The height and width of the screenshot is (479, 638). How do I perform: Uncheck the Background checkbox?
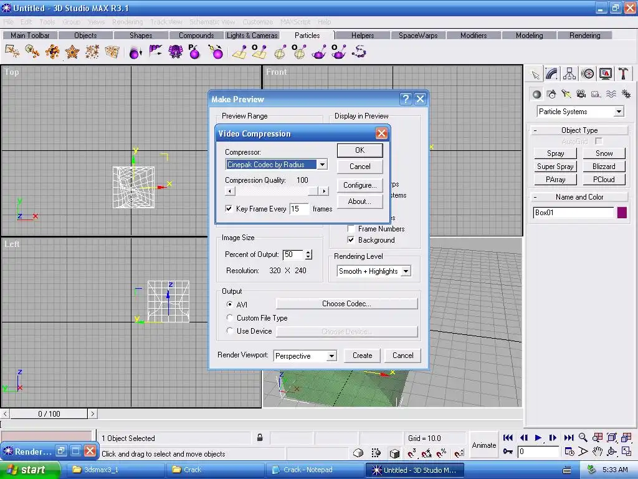[351, 240]
